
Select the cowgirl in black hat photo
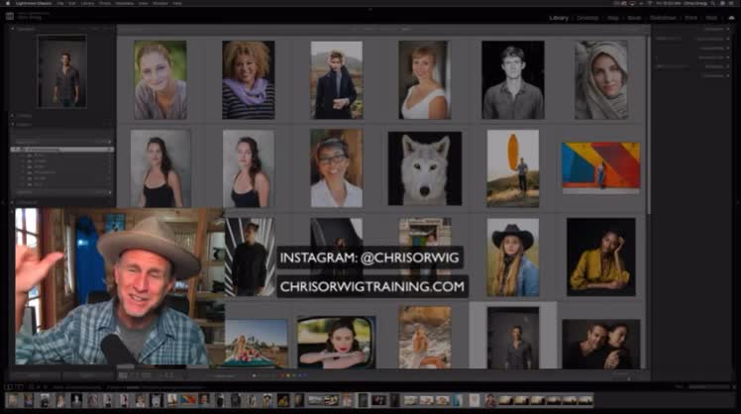point(513,258)
